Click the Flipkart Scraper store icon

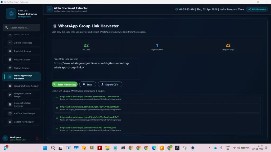coord(10,68)
